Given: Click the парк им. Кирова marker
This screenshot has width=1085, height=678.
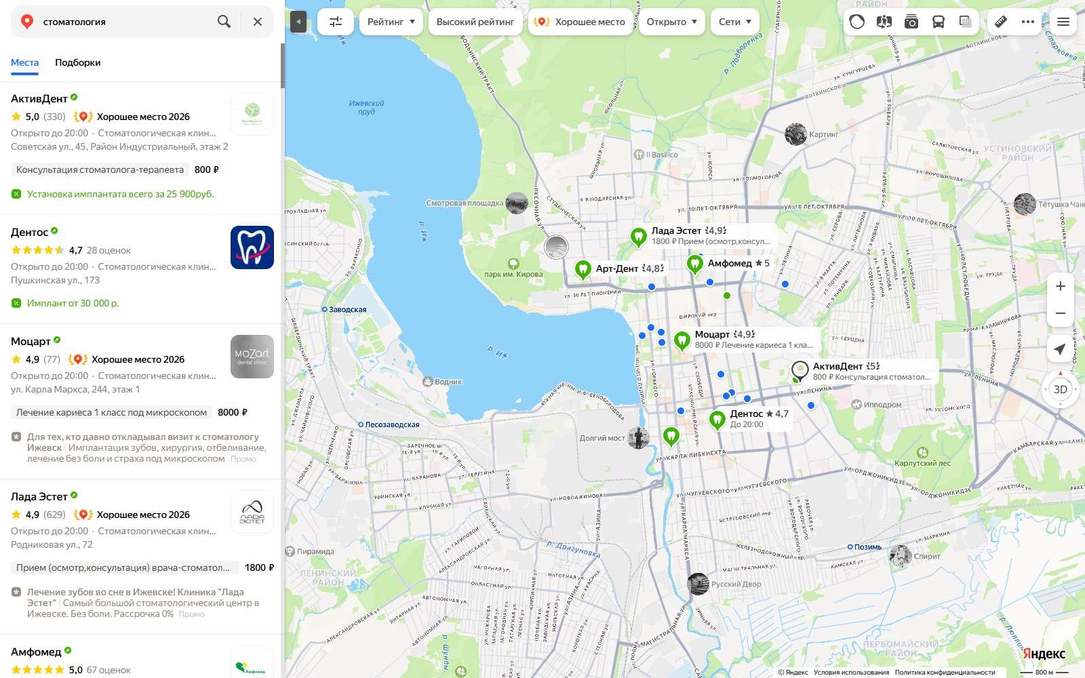Looking at the screenshot, I should point(513,264).
